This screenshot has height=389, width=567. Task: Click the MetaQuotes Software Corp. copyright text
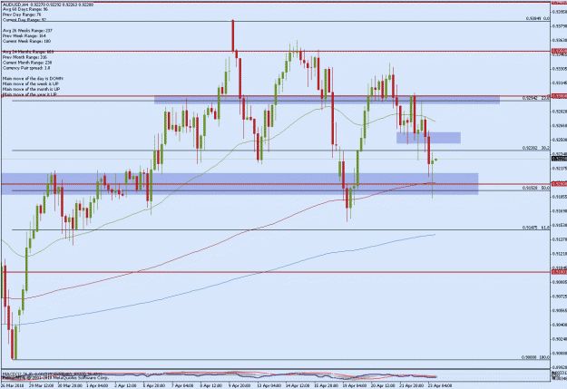click(55, 377)
